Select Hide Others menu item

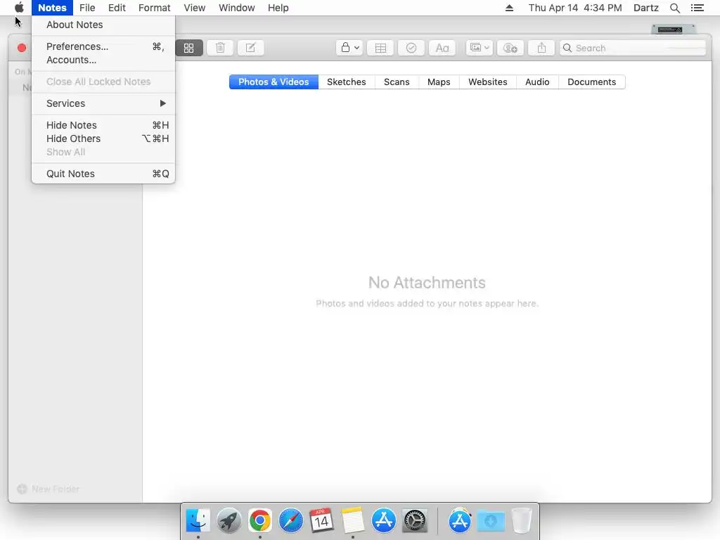point(103,139)
